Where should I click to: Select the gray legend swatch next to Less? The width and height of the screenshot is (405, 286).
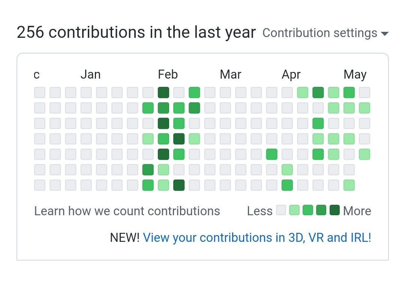pyautogui.click(x=281, y=210)
